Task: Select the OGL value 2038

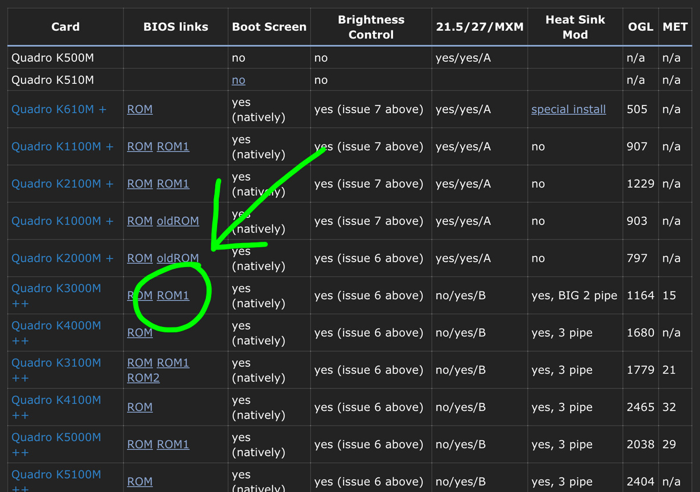Action: click(x=640, y=445)
